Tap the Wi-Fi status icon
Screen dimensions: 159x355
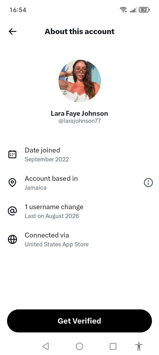click(123, 10)
